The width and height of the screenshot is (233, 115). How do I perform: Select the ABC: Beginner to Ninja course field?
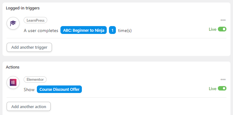(x=83, y=30)
